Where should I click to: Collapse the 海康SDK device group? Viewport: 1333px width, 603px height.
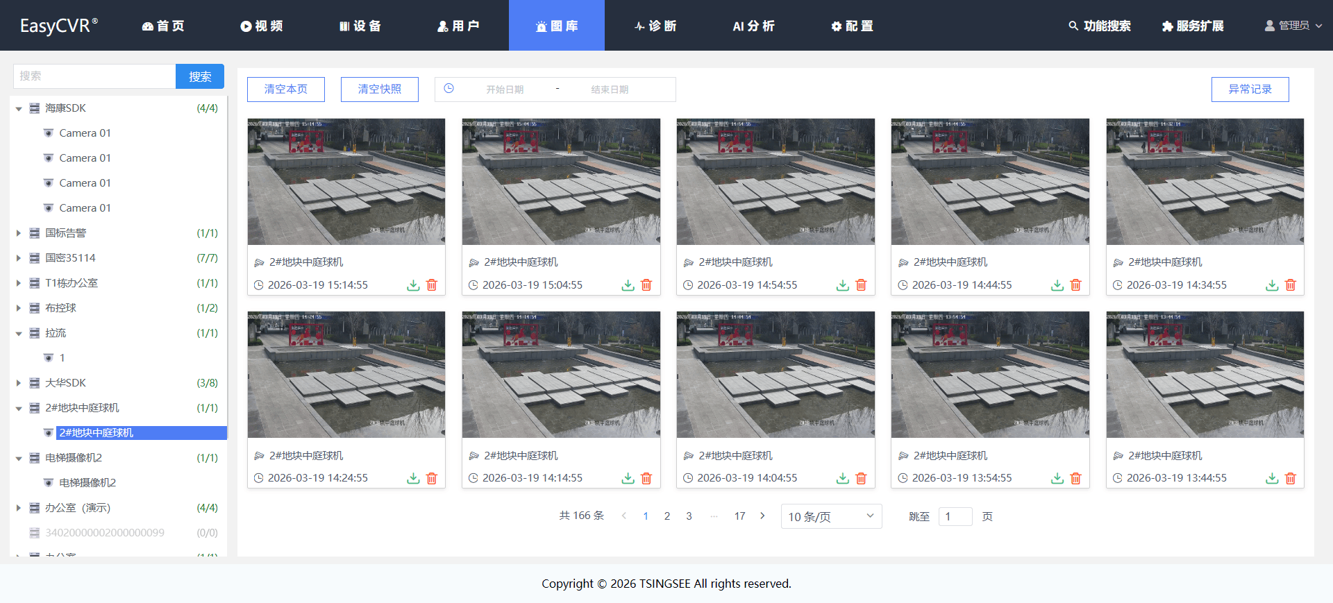[x=19, y=108]
